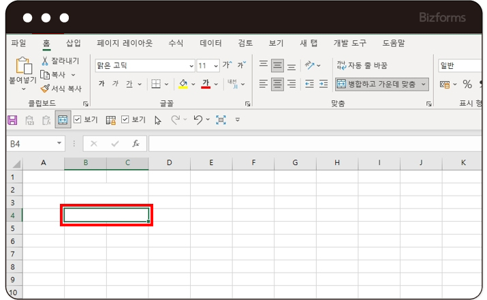Decrease font size with the smaller 가 icon
The height and width of the screenshot is (300, 487).
(242, 65)
